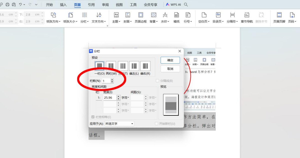Confirm columns with the 确定 button

(170, 60)
